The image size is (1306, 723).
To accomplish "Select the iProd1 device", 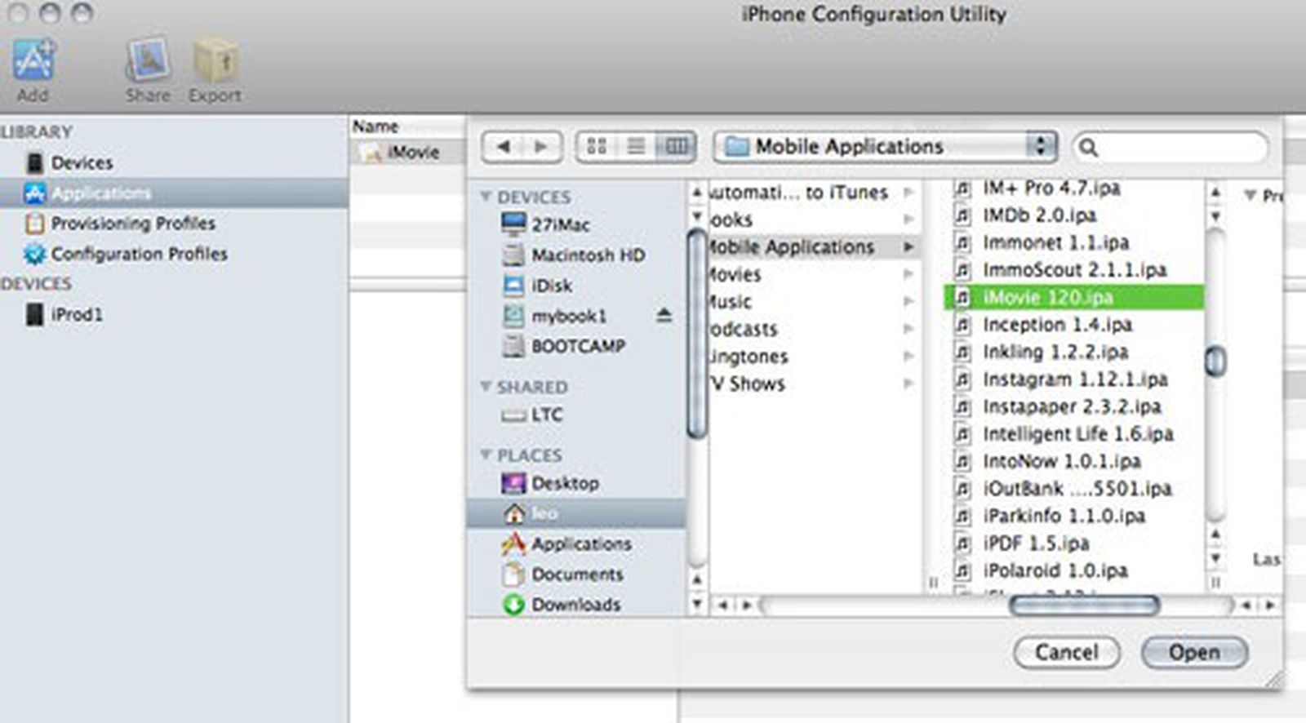I will point(77,314).
